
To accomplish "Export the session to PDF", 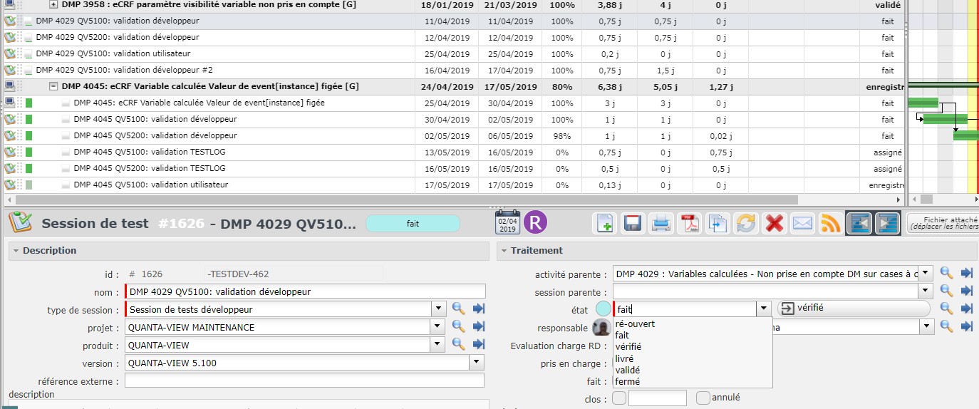I will click(x=689, y=224).
